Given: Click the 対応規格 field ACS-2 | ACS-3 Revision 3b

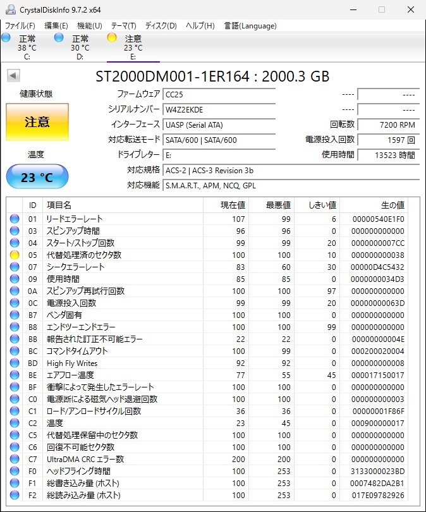Looking at the screenshot, I should pos(291,171).
